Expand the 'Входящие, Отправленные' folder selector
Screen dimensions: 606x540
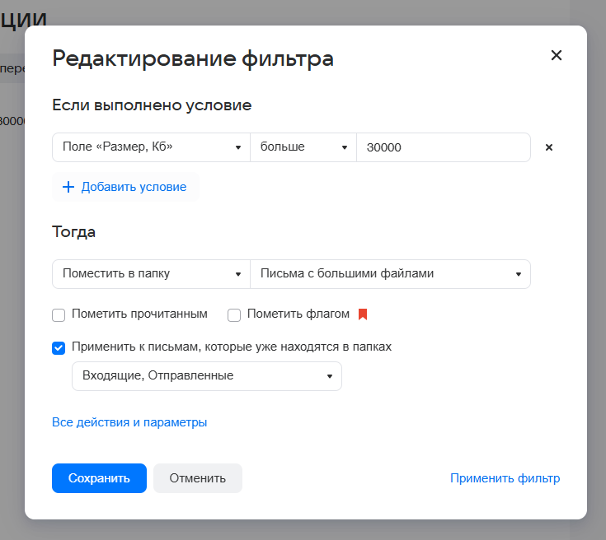[207, 375]
